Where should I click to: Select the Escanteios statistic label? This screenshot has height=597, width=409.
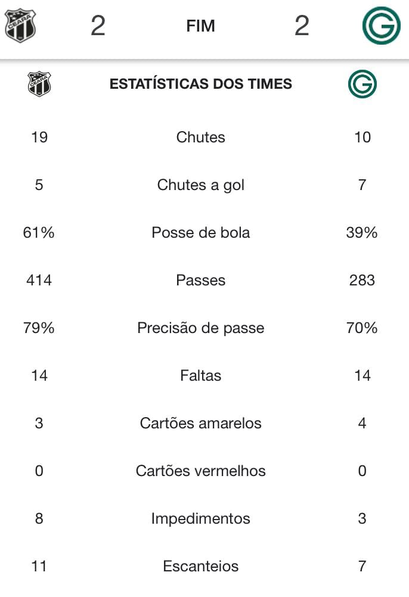coord(201,566)
